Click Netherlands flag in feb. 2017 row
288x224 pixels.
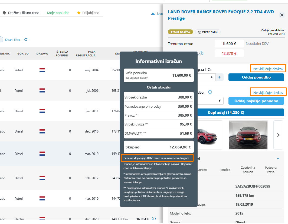(x=42, y=178)
